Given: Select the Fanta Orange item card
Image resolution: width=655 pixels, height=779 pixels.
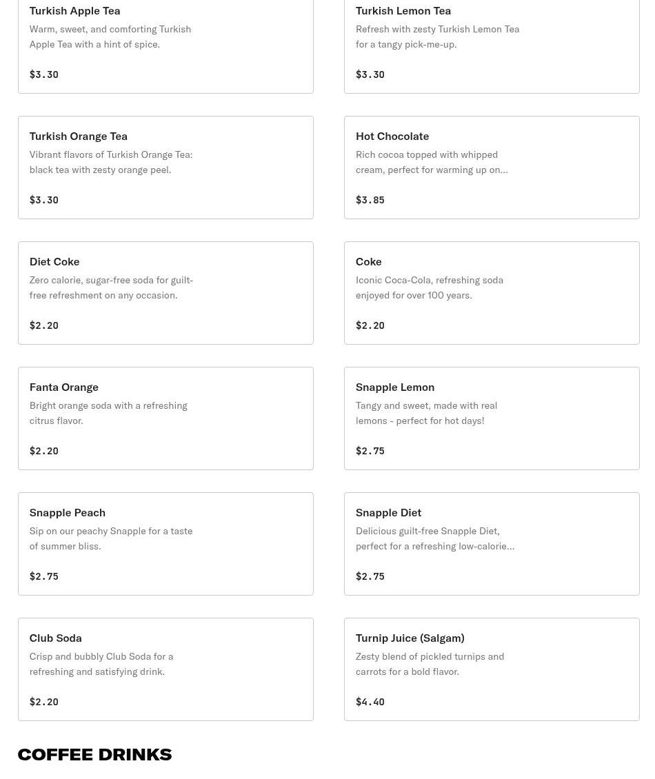Looking at the screenshot, I should pos(165,418).
